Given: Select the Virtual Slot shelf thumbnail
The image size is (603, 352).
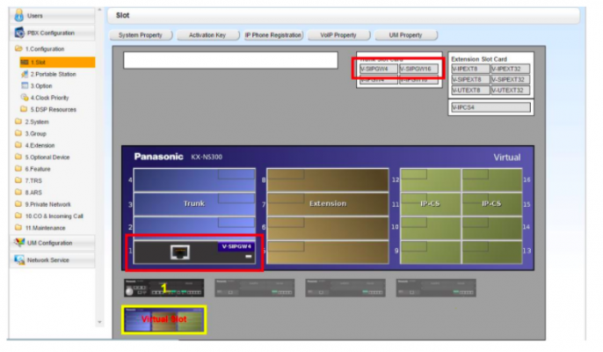Looking at the screenshot, I should 164,319.
